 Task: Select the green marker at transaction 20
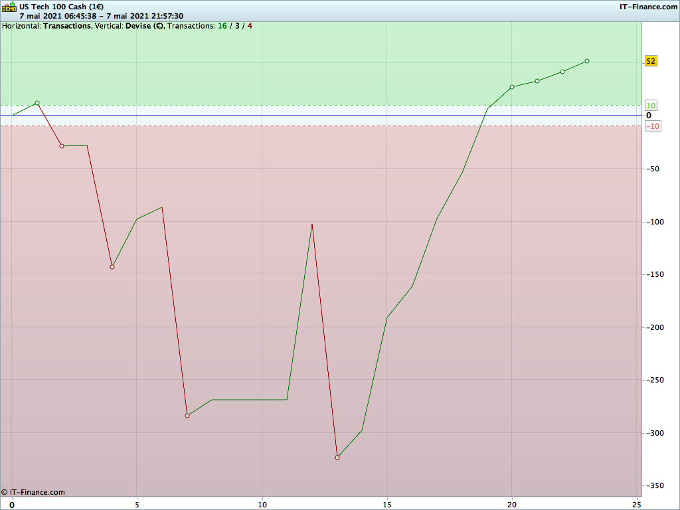click(x=512, y=87)
